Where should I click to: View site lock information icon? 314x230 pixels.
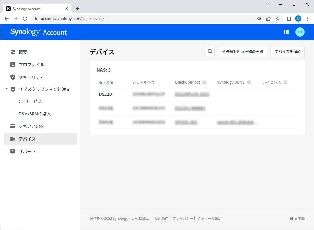point(36,19)
